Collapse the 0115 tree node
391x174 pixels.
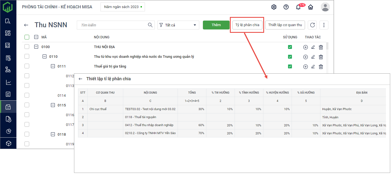[x=53, y=105]
